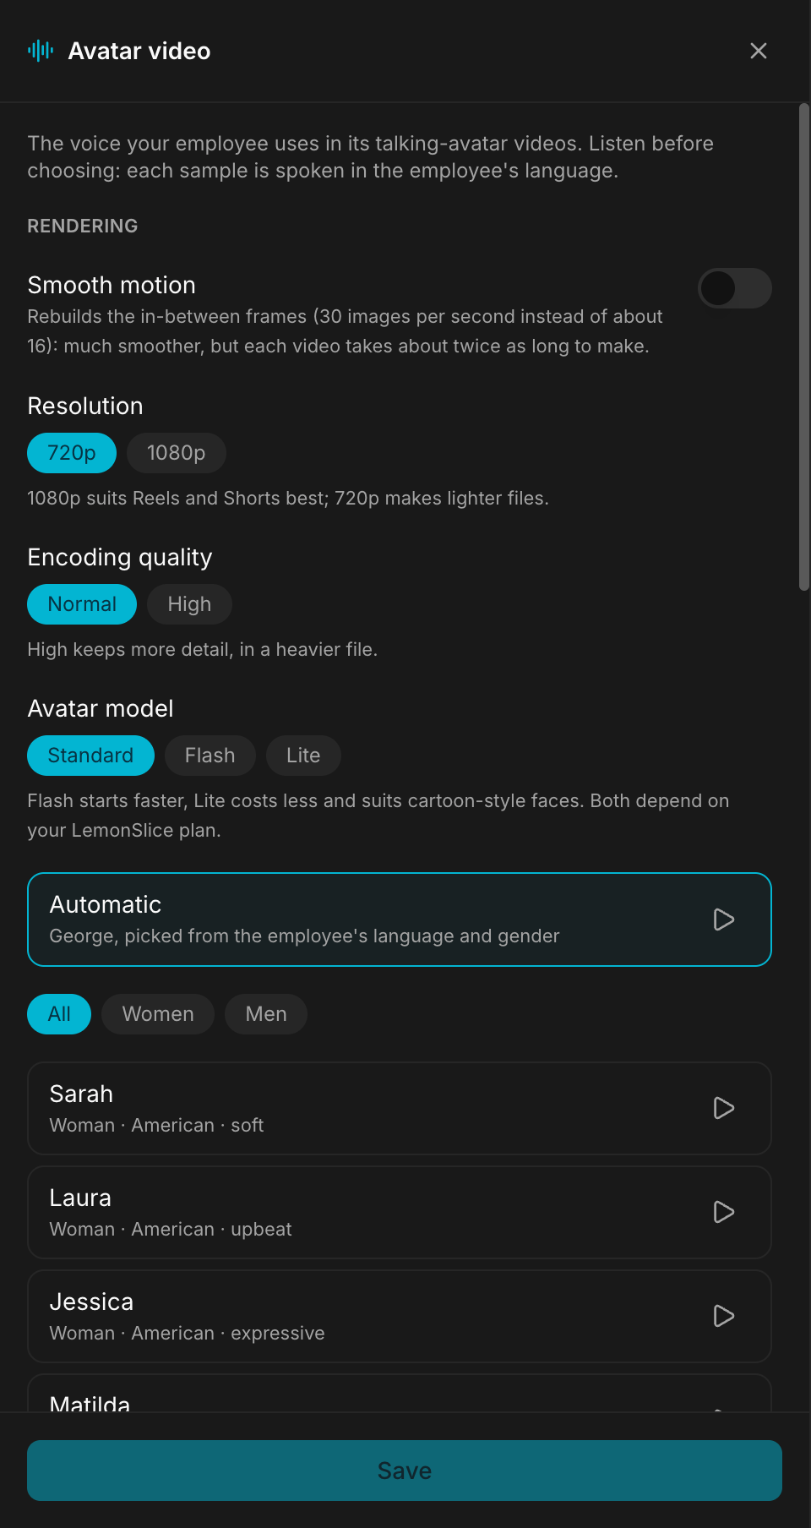Select 1080p resolution
The height and width of the screenshot is (1528, 811).
click(x=177, y=453)
